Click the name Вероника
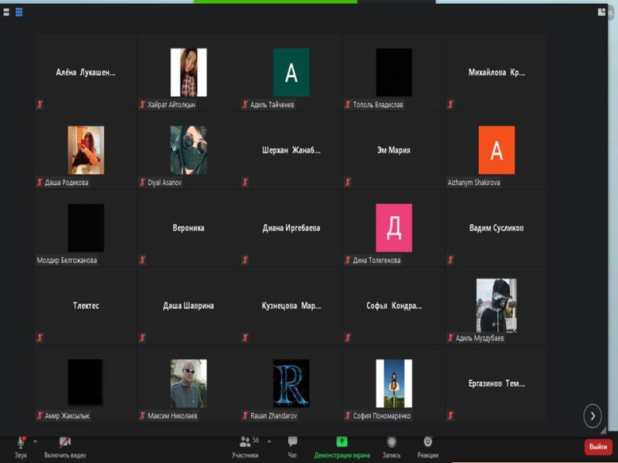618x463 pixels. click(188, 228)
